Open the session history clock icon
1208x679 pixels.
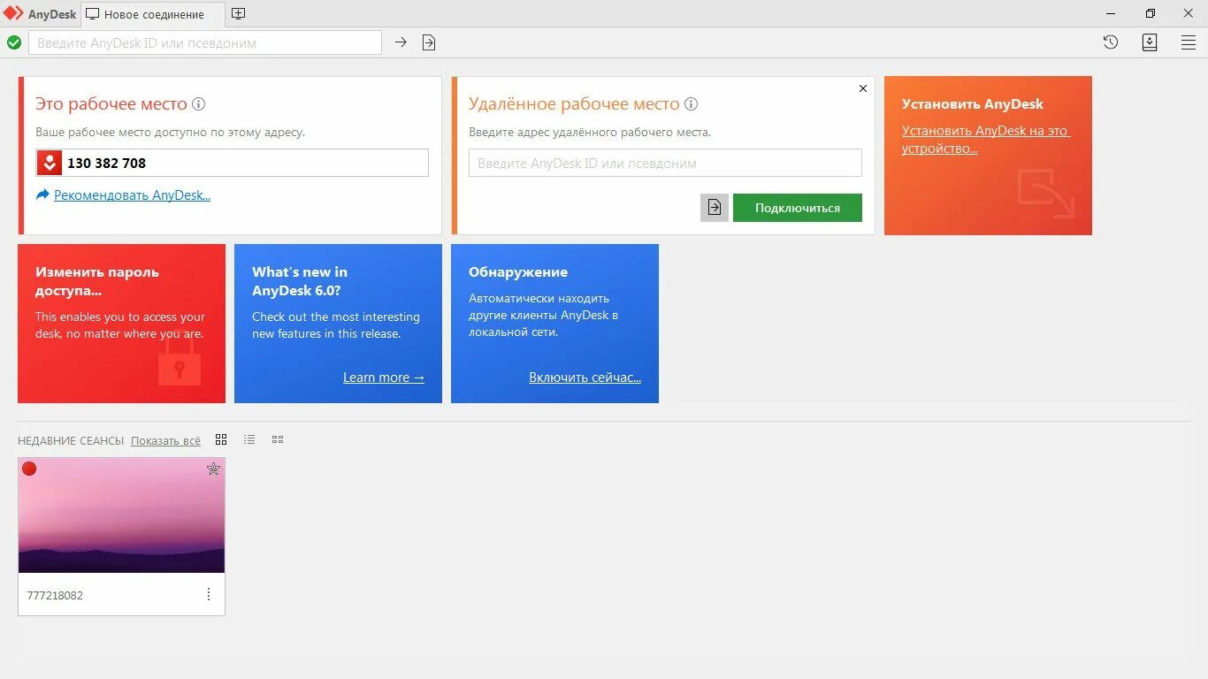(1111, 42)
